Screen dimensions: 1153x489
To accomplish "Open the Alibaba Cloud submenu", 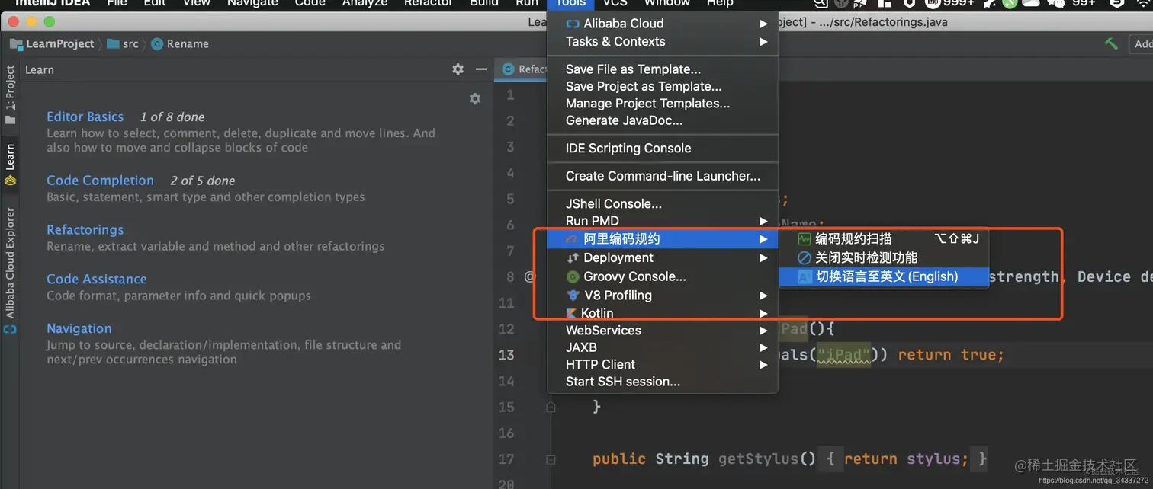I will pos(663,24).
